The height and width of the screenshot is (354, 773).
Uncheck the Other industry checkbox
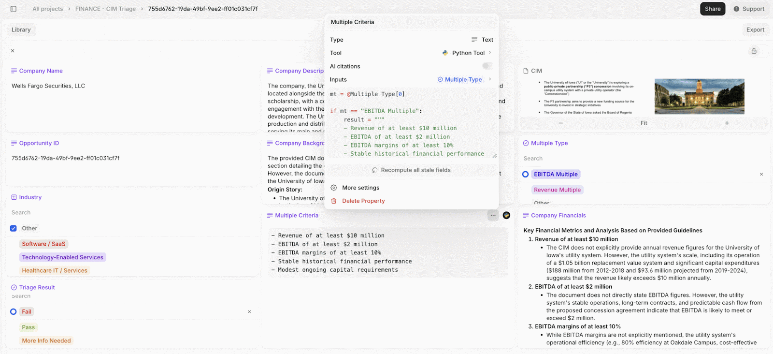pos(14,228)
